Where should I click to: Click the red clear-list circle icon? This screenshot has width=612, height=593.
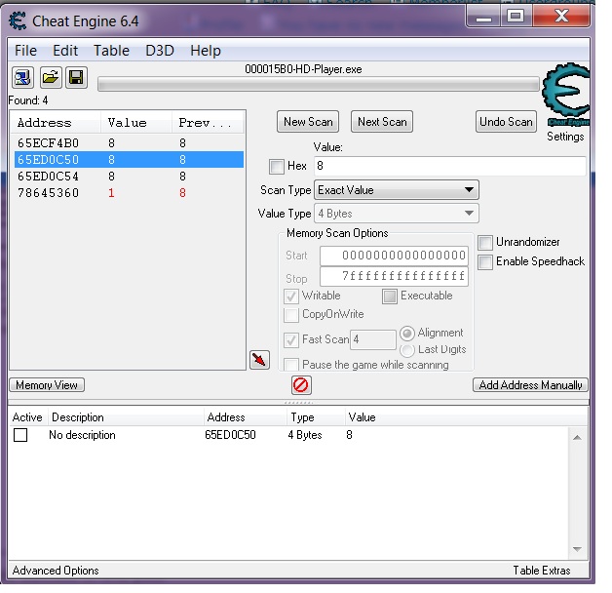(300, 385)
